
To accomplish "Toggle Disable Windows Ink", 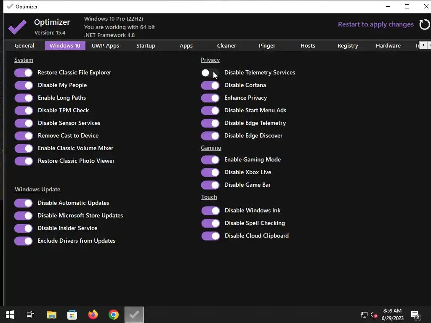I will [x=210, y=211].
